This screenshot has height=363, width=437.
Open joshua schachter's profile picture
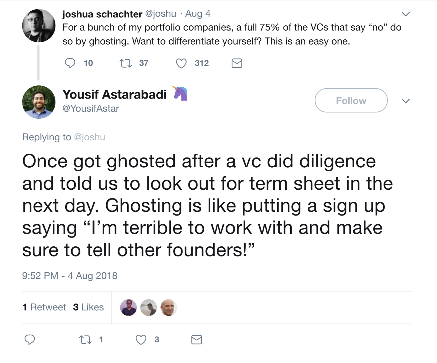point(39,26)
